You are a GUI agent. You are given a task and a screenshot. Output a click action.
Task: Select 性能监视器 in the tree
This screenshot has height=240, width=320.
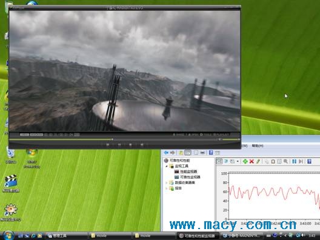(x=188, y=172)
